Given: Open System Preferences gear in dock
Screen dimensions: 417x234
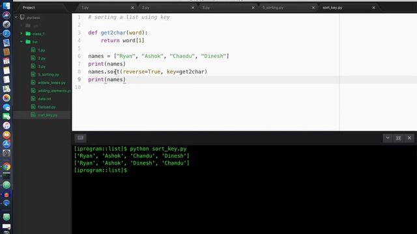Looking at the screenshot, I should coord(7,153).
